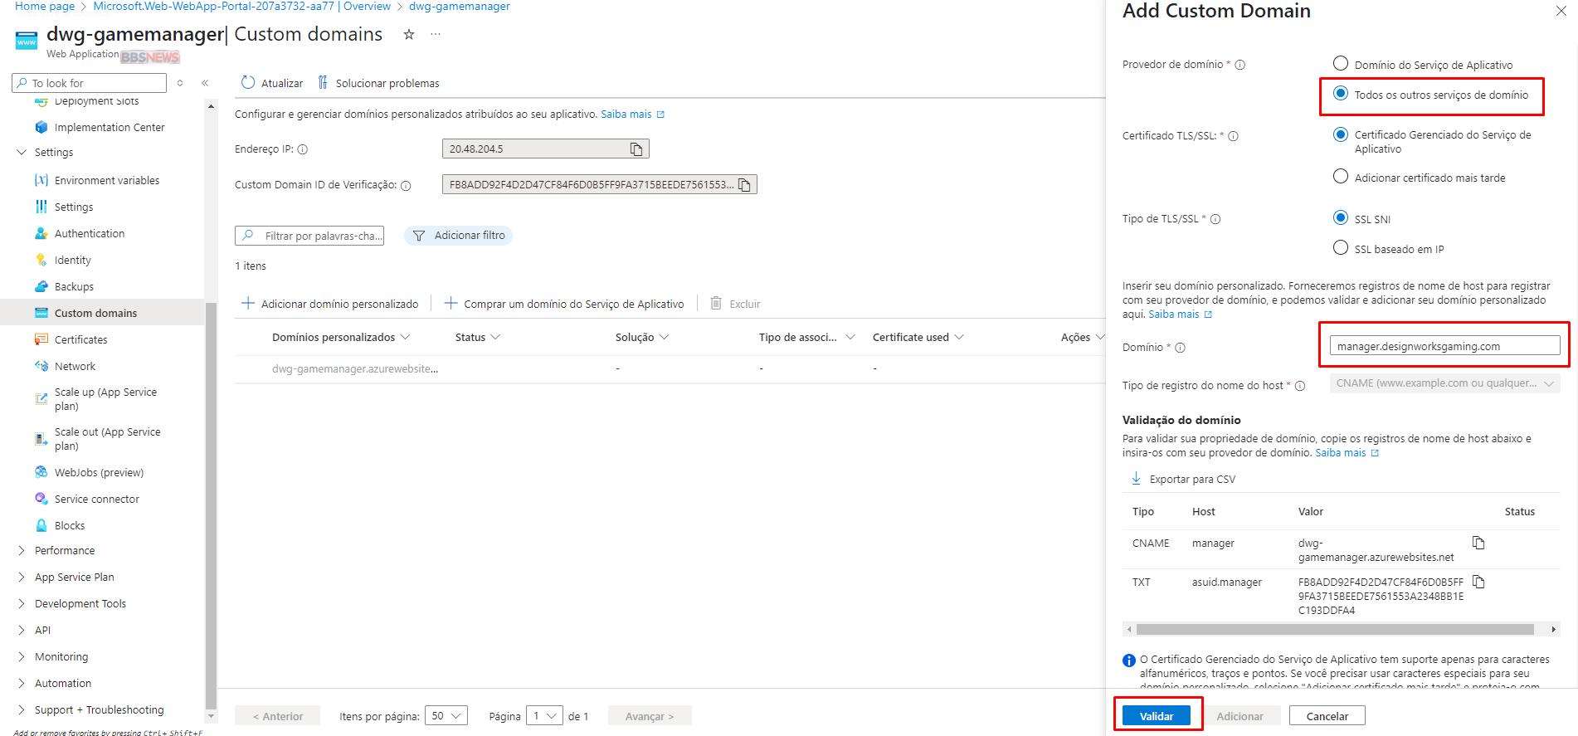This screenshot has height=736, width=1578.
Task: Copy the CNAME record value
Action: coord(1478,543)
